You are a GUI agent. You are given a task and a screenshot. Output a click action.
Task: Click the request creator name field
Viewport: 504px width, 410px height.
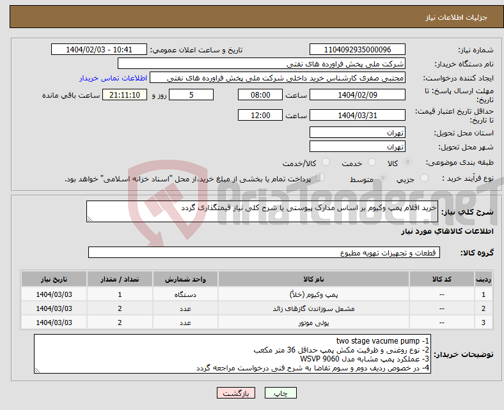tap(278, 78)
